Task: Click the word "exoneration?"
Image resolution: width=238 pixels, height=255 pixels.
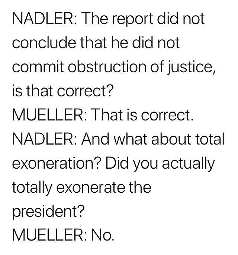Action: (57, 163)
